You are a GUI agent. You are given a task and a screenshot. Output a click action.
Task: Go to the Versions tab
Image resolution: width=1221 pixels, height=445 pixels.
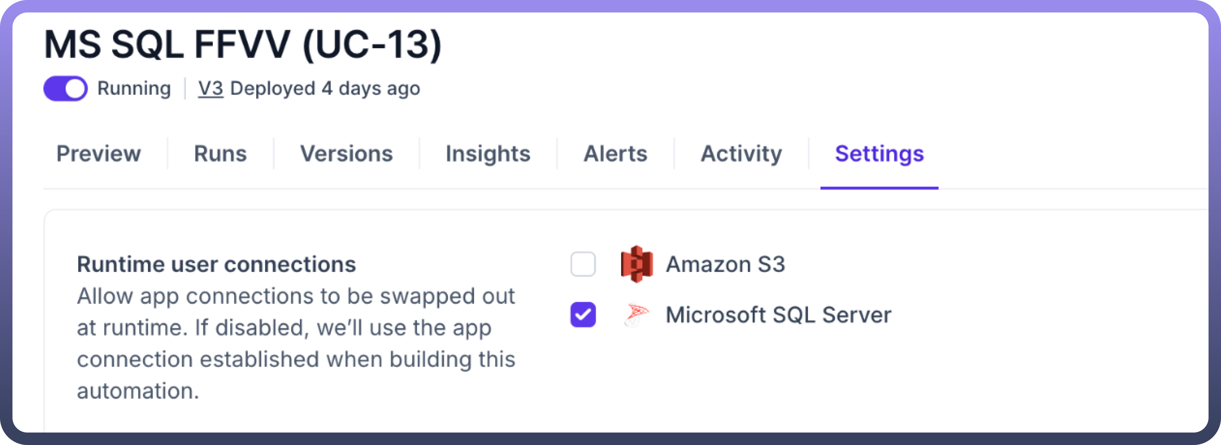pos(346,154)
